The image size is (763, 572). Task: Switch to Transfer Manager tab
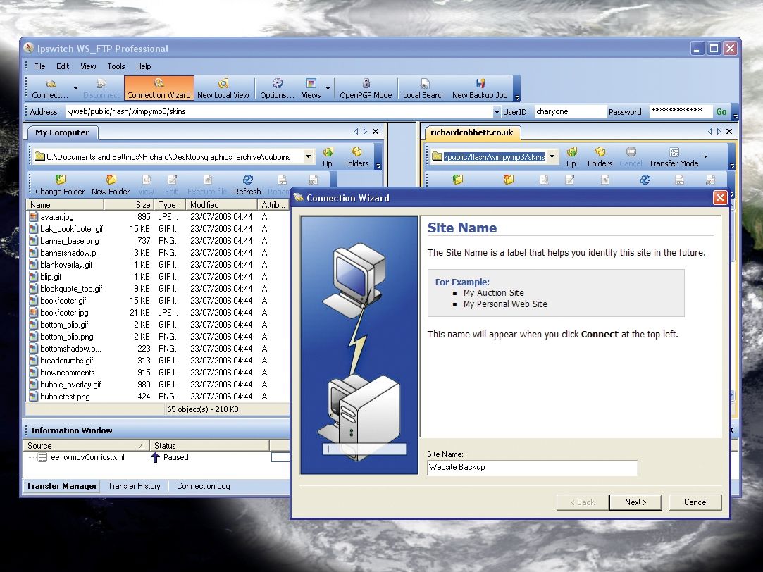click(61, 486)
